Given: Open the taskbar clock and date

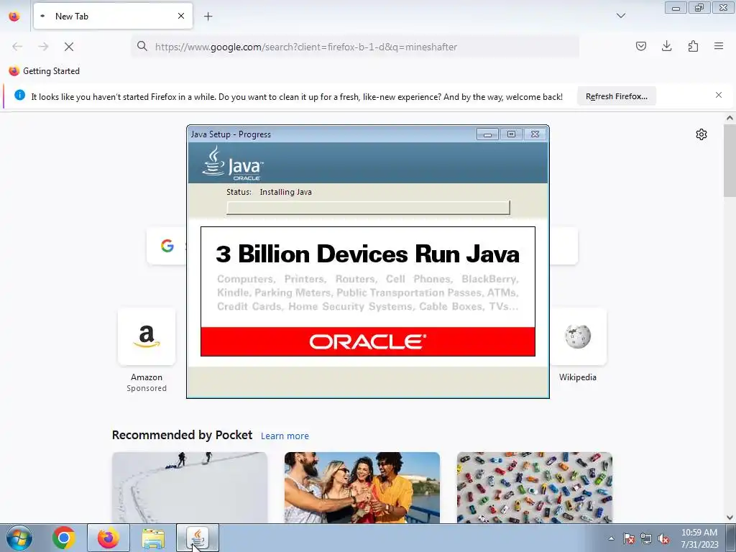Looking at the screenshot, I should (699, 538).
